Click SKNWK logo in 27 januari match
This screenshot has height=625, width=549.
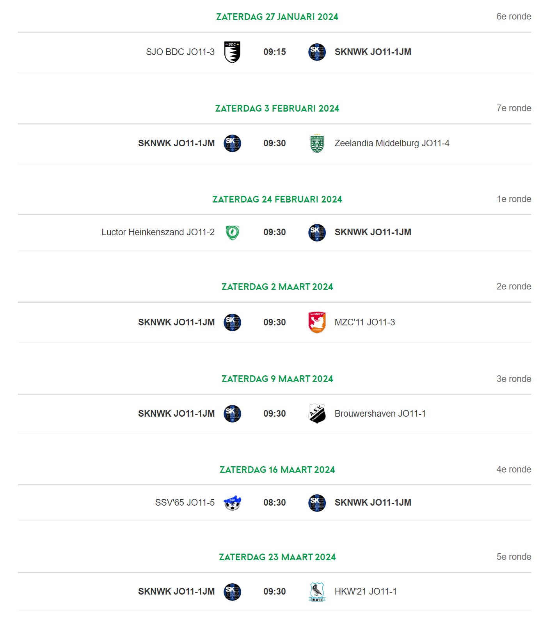point(317,52)
